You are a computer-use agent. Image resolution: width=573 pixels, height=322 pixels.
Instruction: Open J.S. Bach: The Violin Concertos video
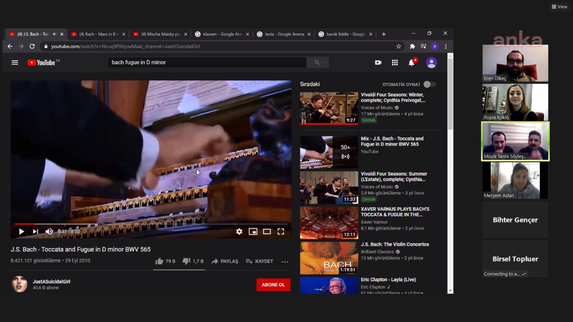click(395, 244)
